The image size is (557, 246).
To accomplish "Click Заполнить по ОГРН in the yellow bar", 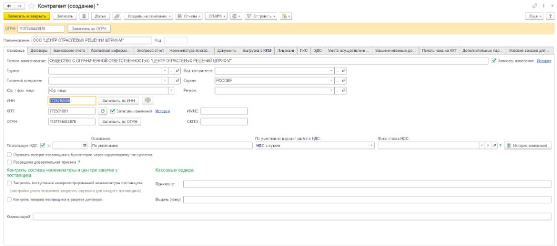I will [x=89, y=28].
